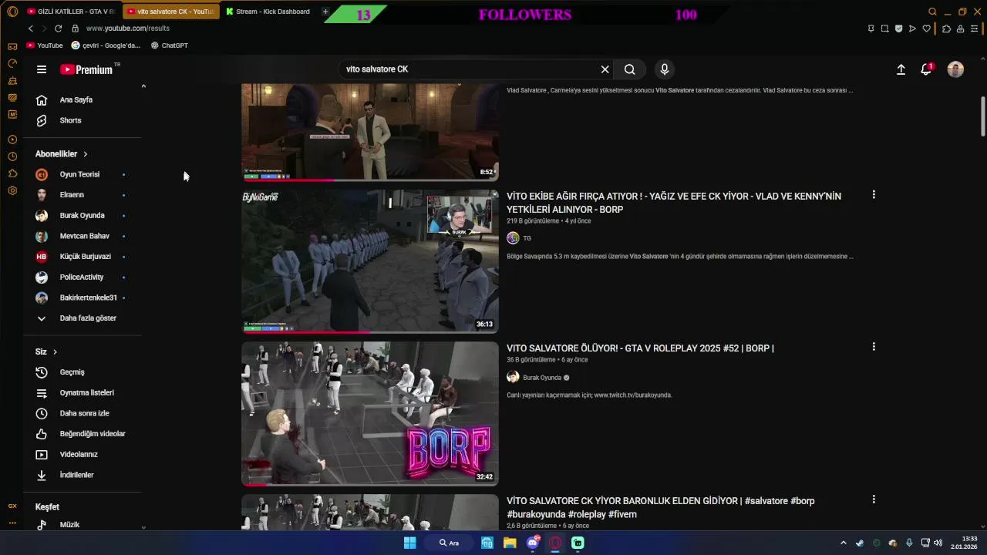Open the browser extensions puzzle icon
Viewport: 987px width, 555px height.
tap(947, 29)
